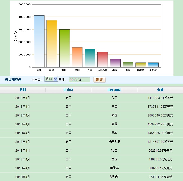Select table cell 中国 in country column
183x181 pixels.
(114, 106)
